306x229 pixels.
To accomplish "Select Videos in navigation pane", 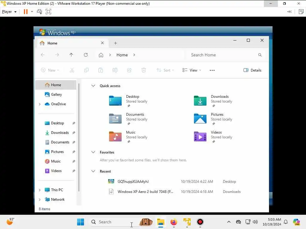I will coord(56,171).
